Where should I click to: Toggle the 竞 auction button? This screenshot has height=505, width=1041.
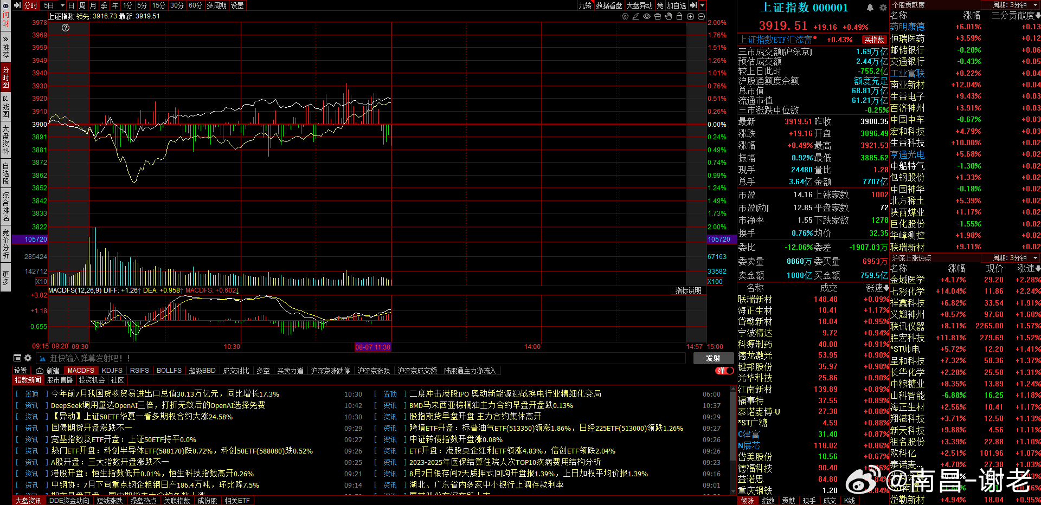coord(660,5)
